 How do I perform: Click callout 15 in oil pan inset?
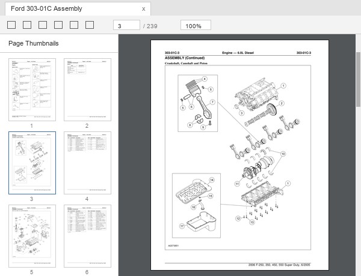pos(210,196)
